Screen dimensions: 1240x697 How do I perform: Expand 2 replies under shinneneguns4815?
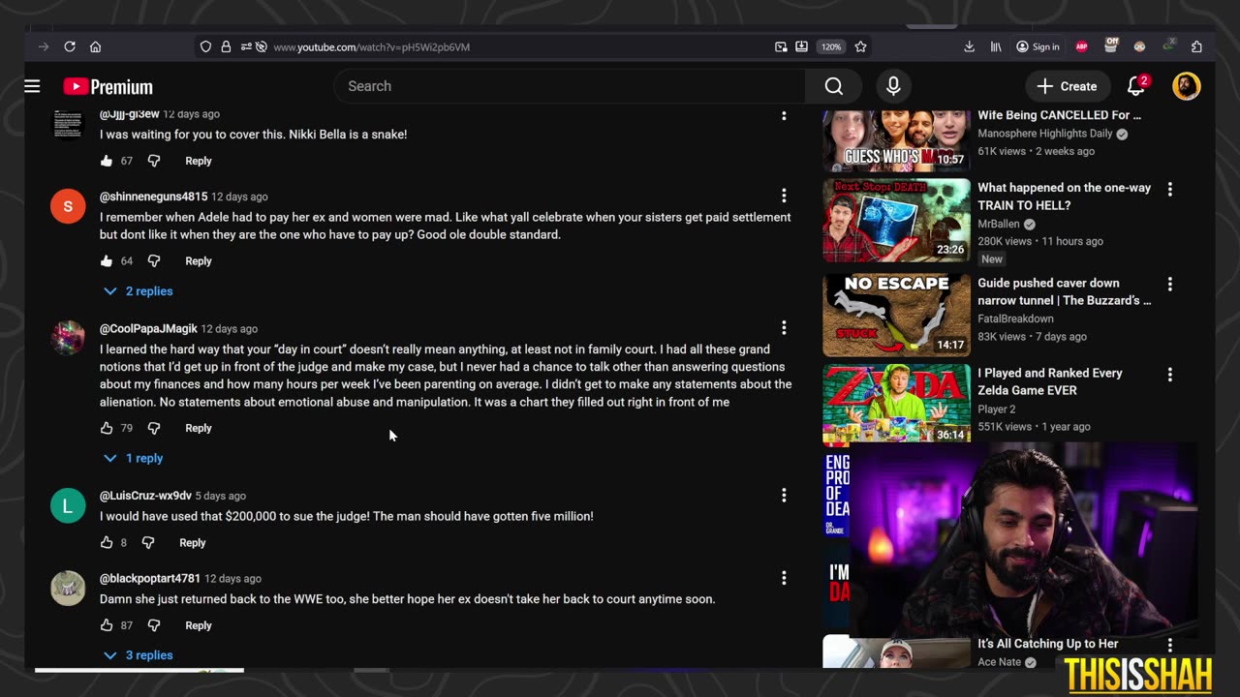click(139, 290)
